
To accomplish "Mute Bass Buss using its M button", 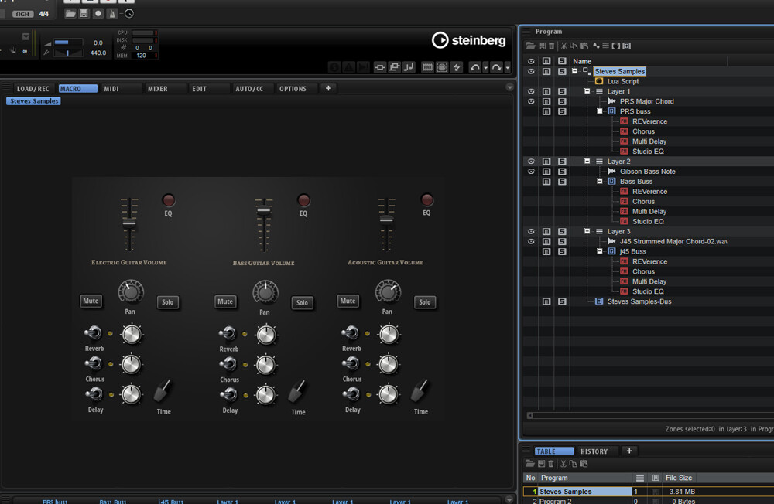I will [x=546, y=182].
